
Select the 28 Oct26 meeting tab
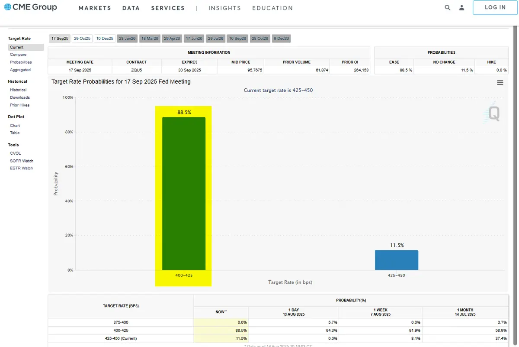click(x=260, y=39)
